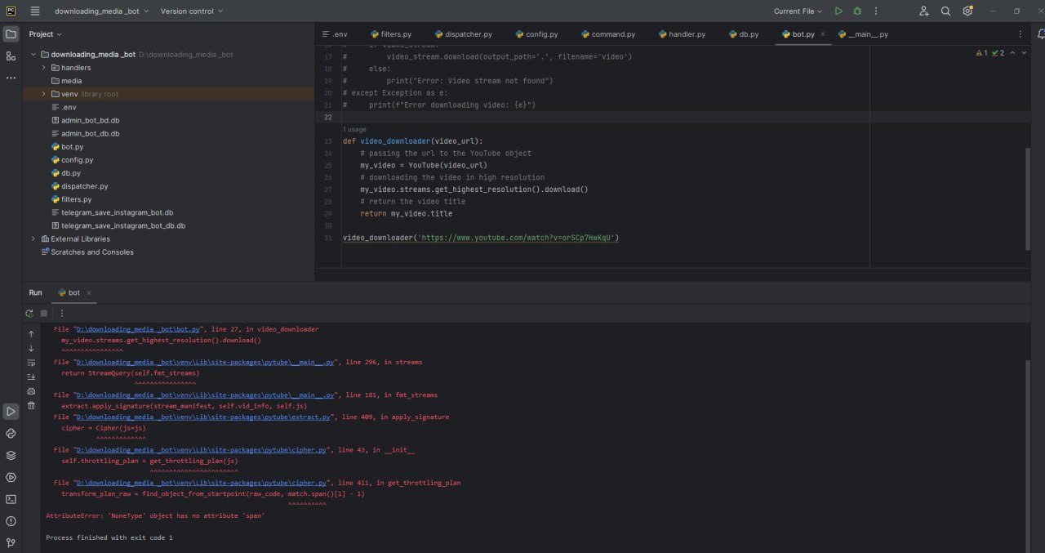Toggle scroll to end of console output
1045x553 pixels.
(x=31, y=377)
